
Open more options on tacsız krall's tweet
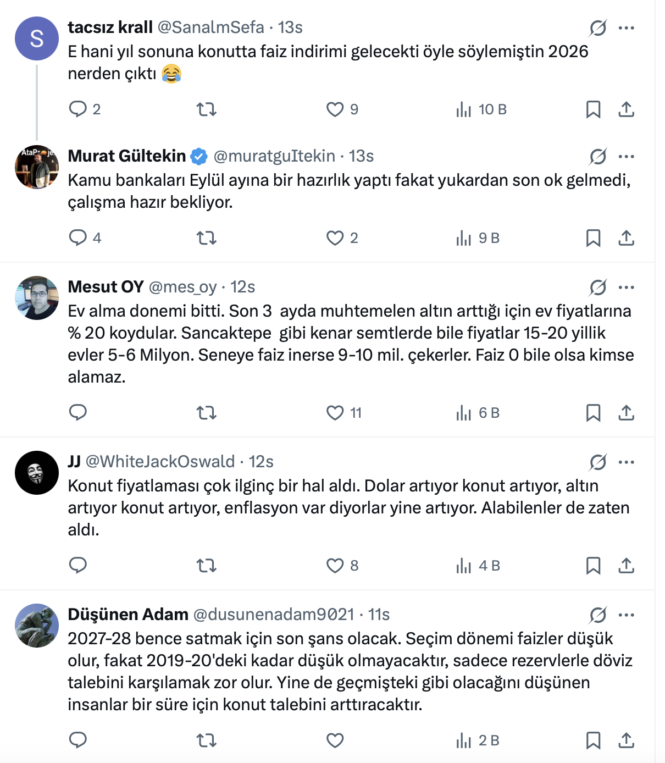click(626, 28)
